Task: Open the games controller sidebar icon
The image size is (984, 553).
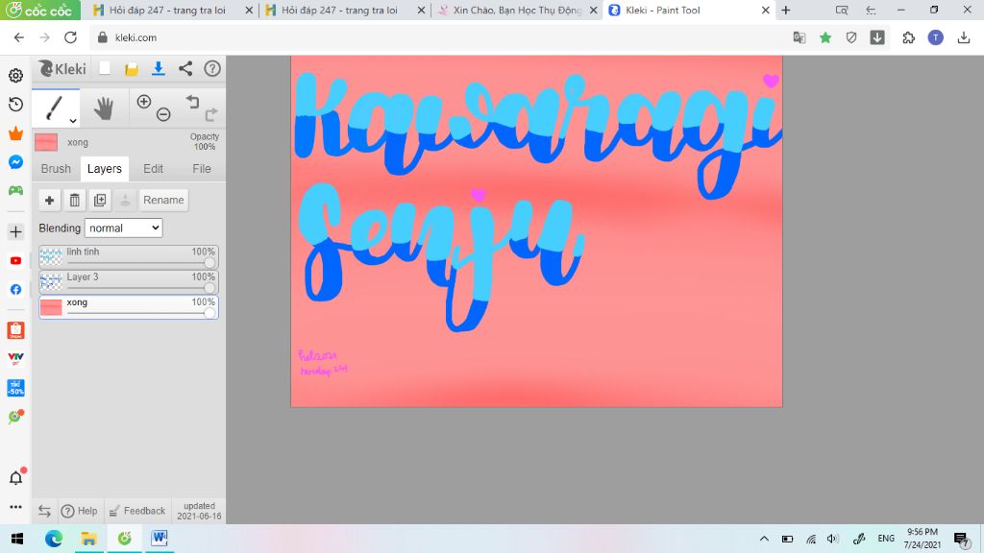Action: point(15,190)
